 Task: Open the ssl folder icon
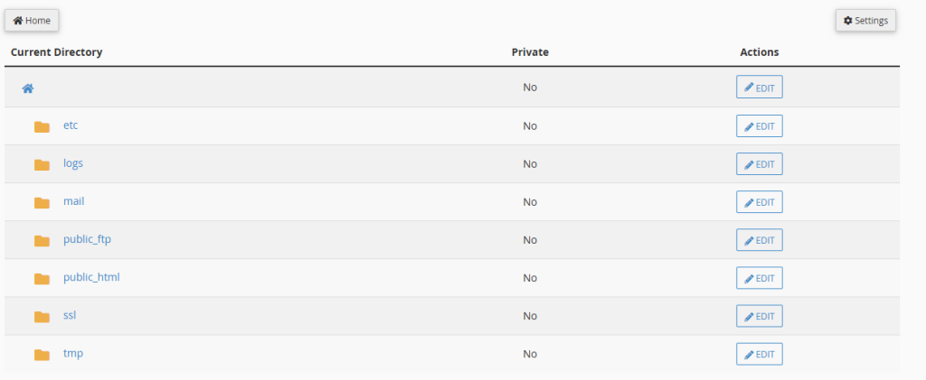click(42, 317)
